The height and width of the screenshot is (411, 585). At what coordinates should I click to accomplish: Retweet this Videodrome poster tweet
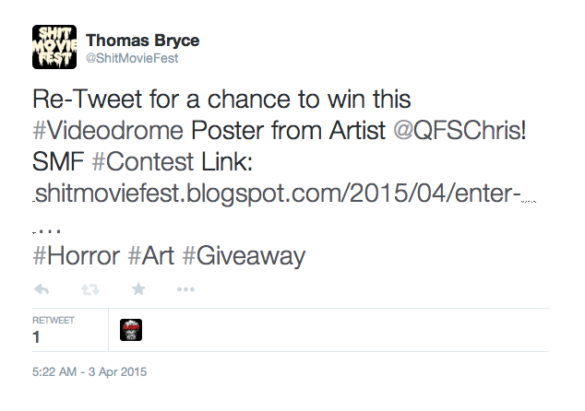[90, 289]
